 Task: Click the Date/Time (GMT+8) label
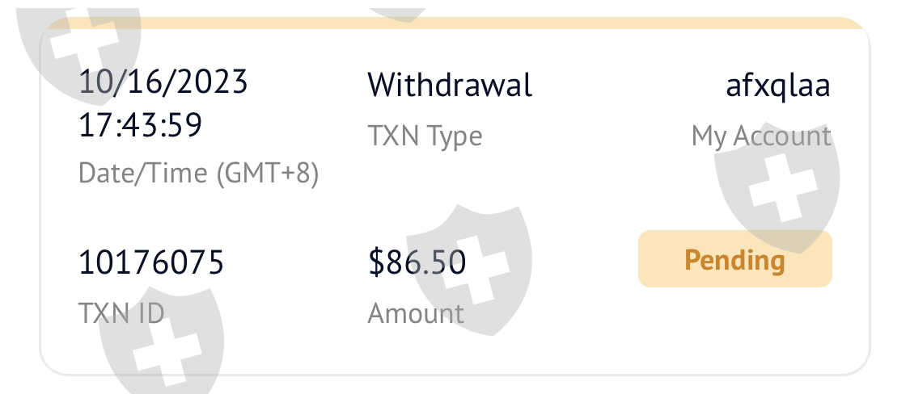(x=198, y=173)
